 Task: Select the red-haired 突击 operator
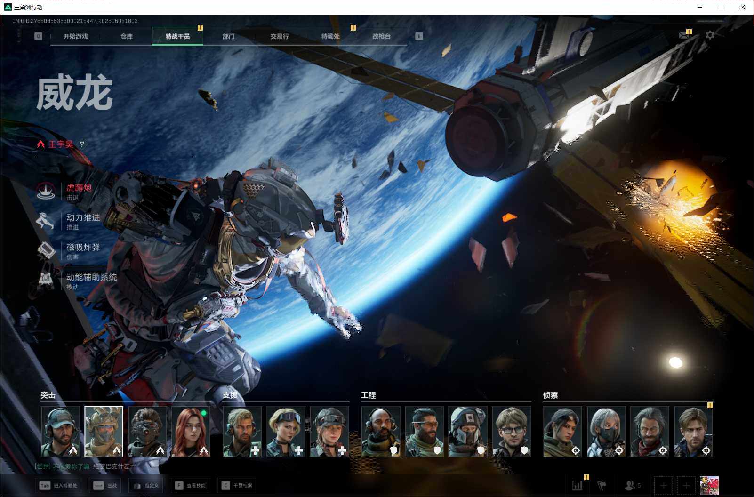point(191,432)
